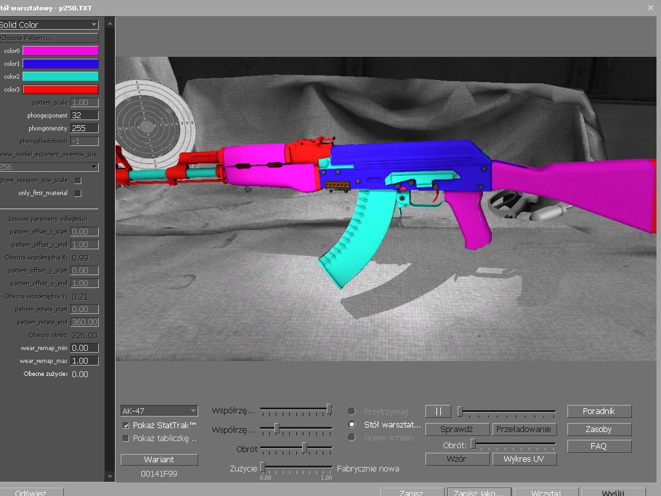This screenshot has height=496, width=661.
Task: Click the first Współrzę... slider handle
Action: pos(329,409)
